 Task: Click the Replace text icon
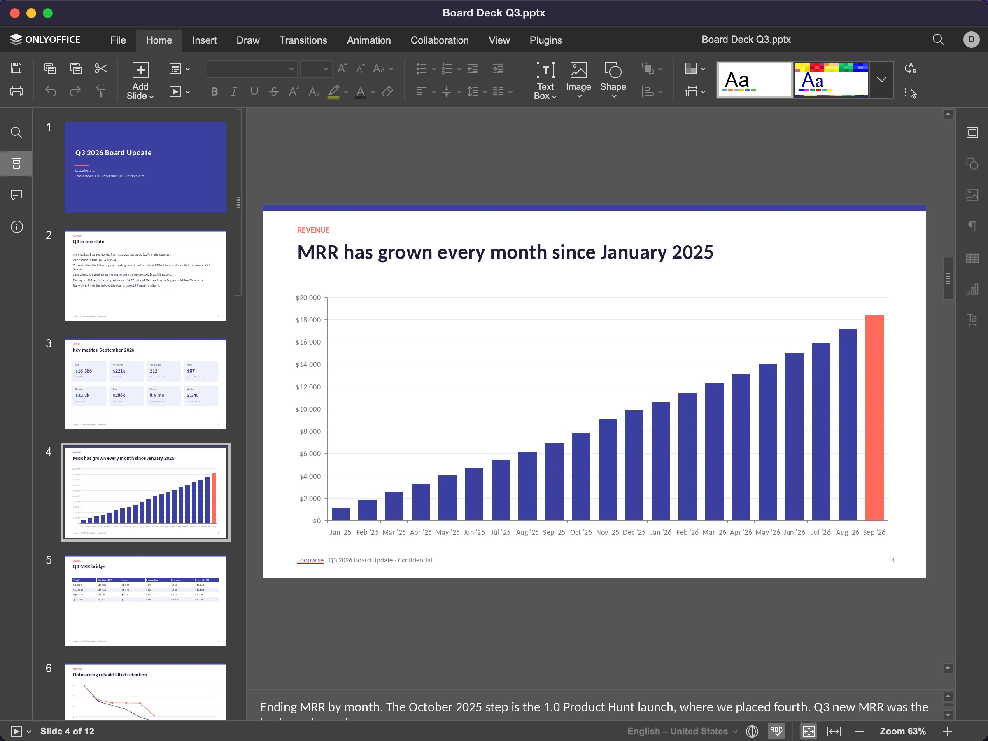tap(910, 68)
